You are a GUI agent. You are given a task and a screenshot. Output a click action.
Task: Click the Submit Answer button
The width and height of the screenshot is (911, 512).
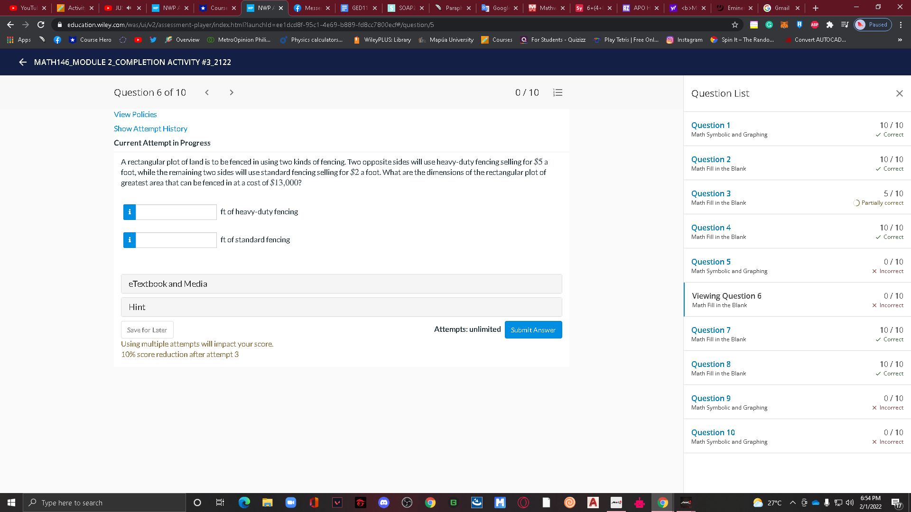(533, 330)
